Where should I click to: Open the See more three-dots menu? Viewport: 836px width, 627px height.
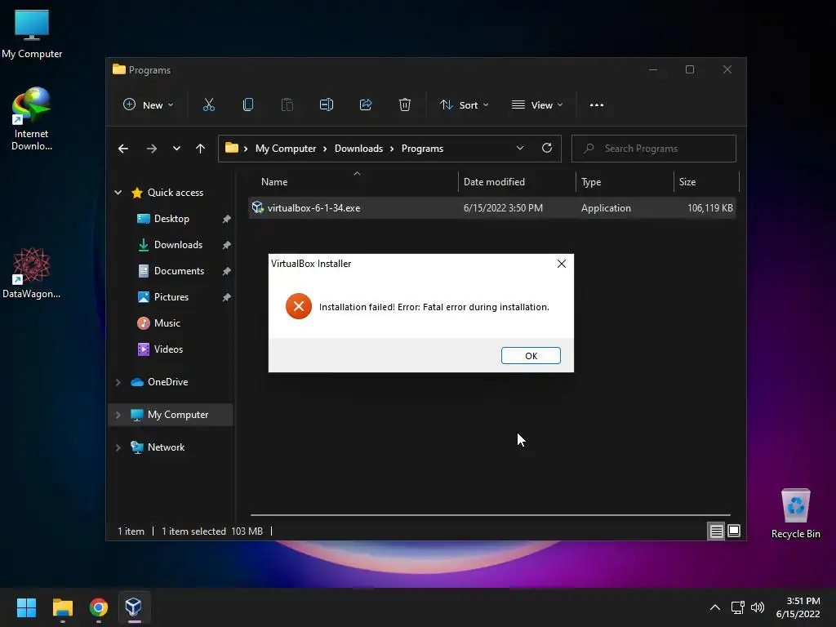(x=597, y=105)
